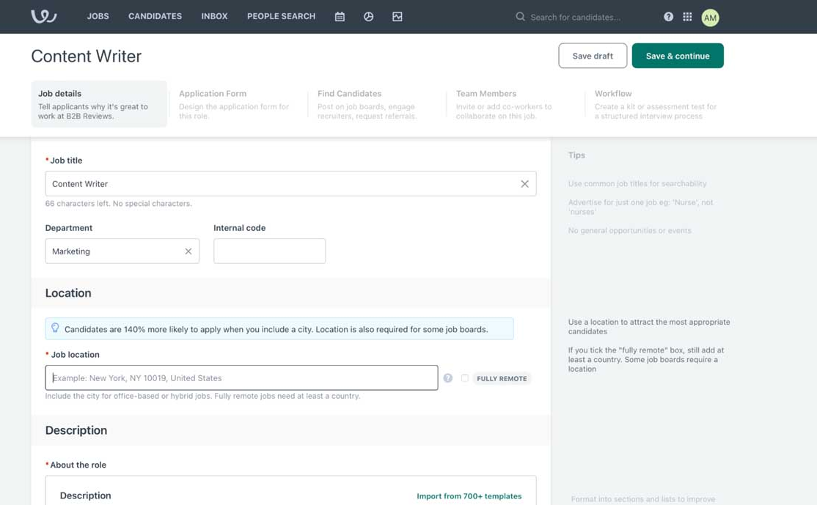Open the Inbox menu item
This screenshot has height=505, width=817.
214,16
